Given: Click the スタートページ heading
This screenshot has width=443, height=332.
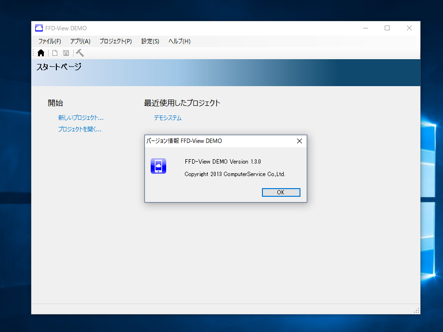Looking at the screenshot, I should coord(59,67).
